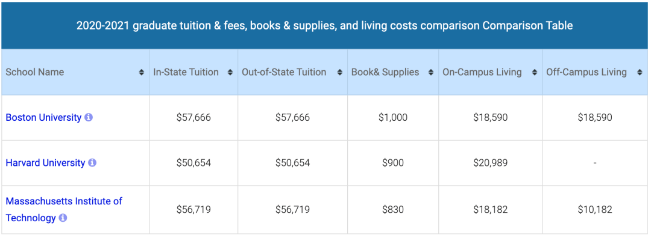Viewport: 651px width, 238px height.
Task: Sort by Book& Supplies arrow icon
Action: 430,73
